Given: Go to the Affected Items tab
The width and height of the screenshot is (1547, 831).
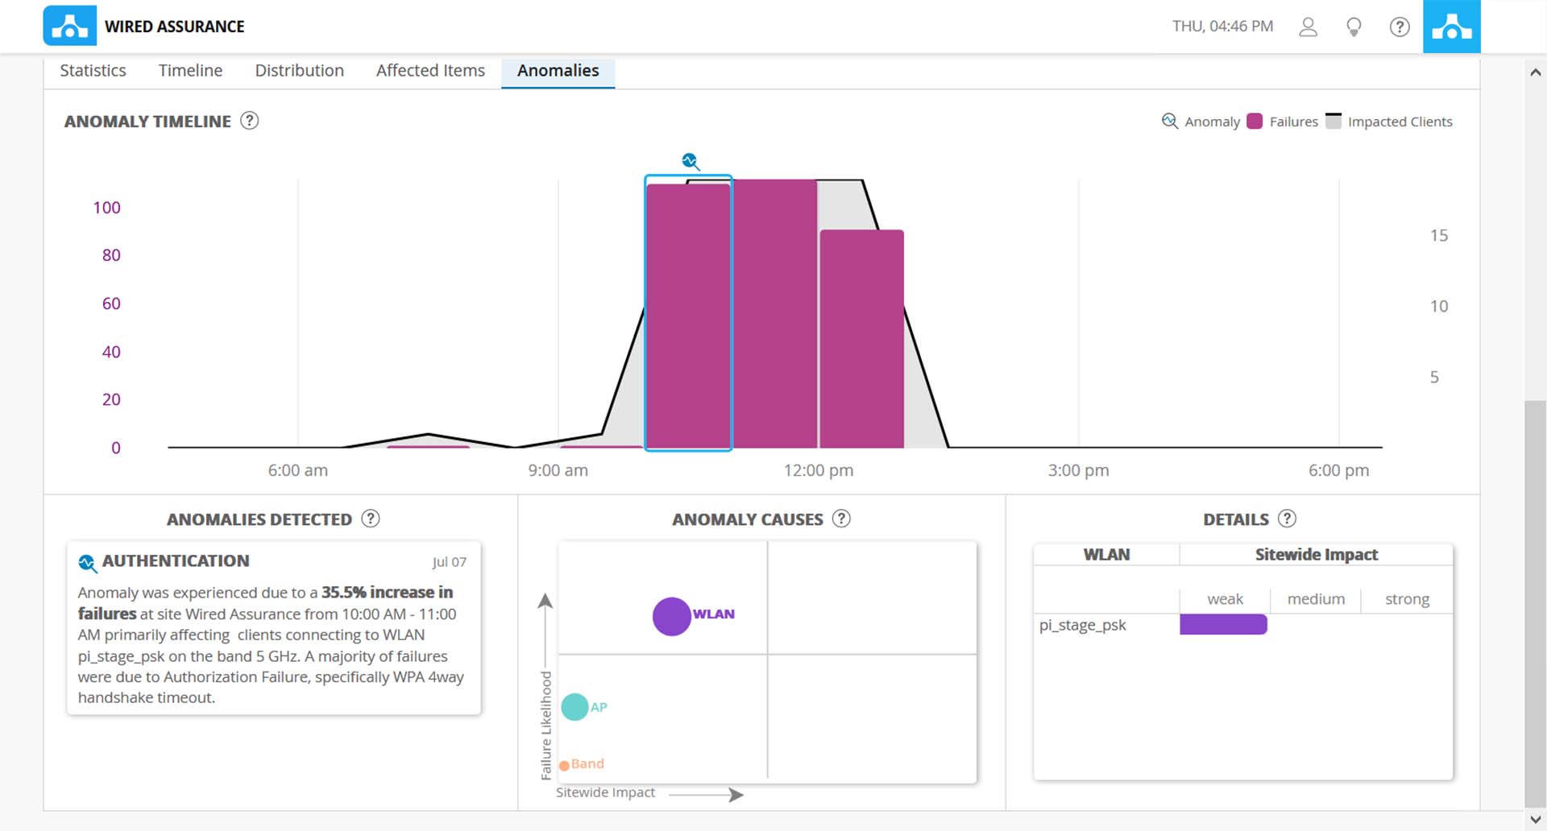Looking at the screenshot, I should pos(430,71).
